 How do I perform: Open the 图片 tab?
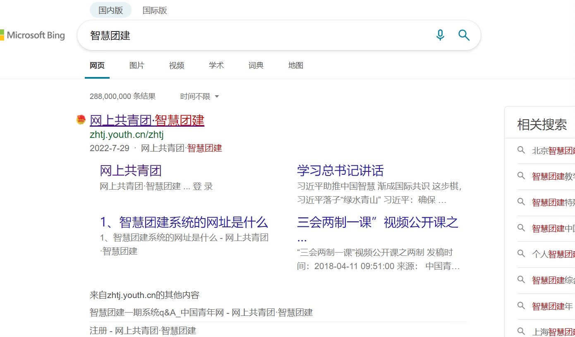[137, 65]
